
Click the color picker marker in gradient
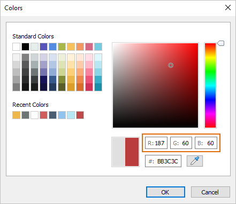tap(171, 65)
